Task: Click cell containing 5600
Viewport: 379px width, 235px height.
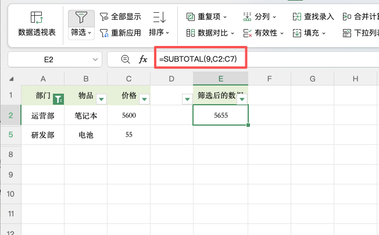Action: [128, 115]
